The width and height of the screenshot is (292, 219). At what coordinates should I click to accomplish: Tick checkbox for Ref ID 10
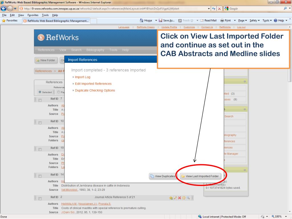(40, 123)
